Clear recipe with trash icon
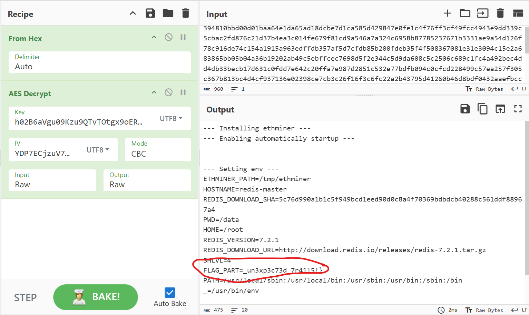The height and width of the screenshot is (315, 529). pyautogui.click(x=186, y=13)
